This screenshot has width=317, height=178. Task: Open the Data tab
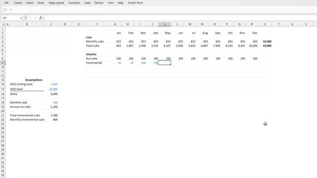[87, 3]
